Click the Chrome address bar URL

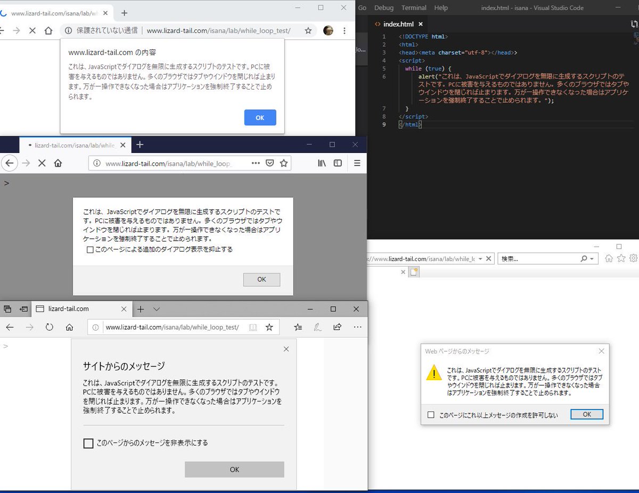(218, 31)
